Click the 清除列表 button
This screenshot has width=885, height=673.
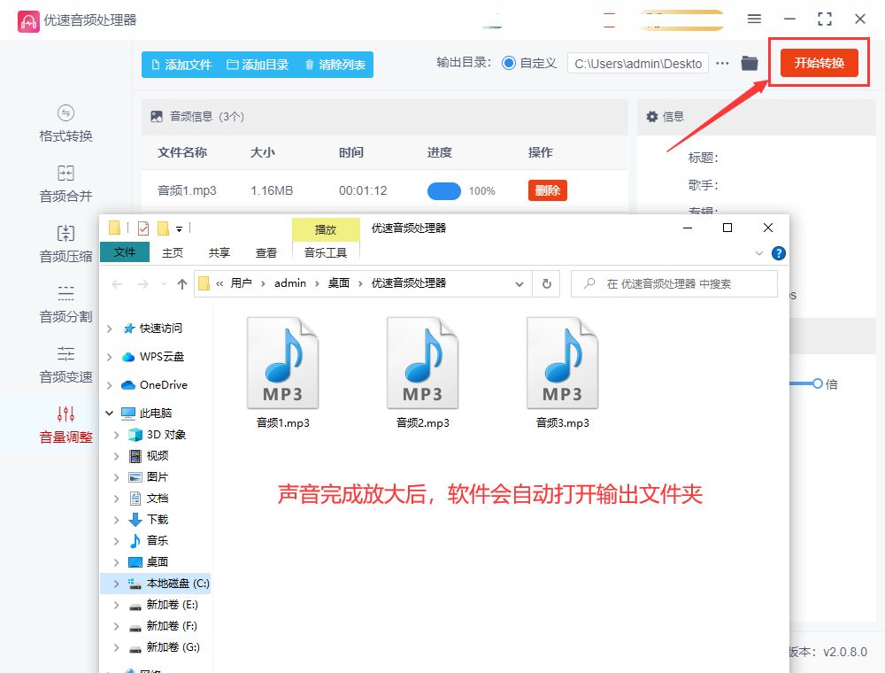point(335,65)
